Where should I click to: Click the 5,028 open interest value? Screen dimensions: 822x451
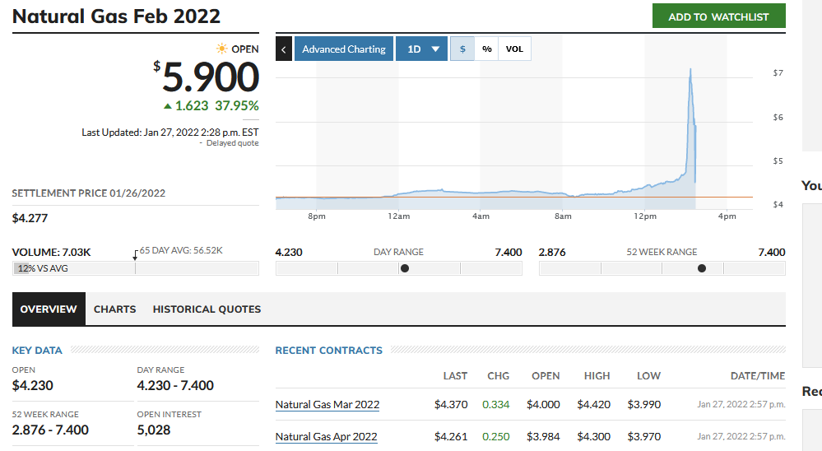pyautogui.click(x=154, y=430)
